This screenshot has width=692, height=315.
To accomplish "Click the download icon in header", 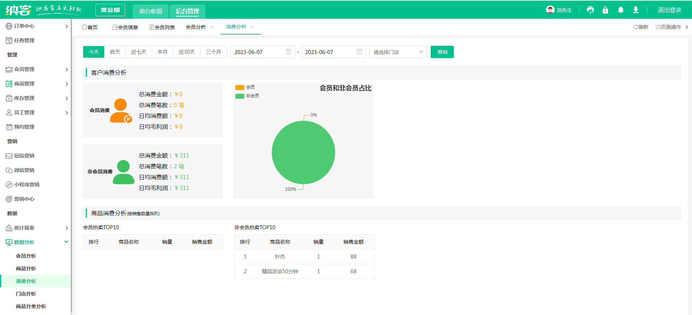I will click(636, 10).
